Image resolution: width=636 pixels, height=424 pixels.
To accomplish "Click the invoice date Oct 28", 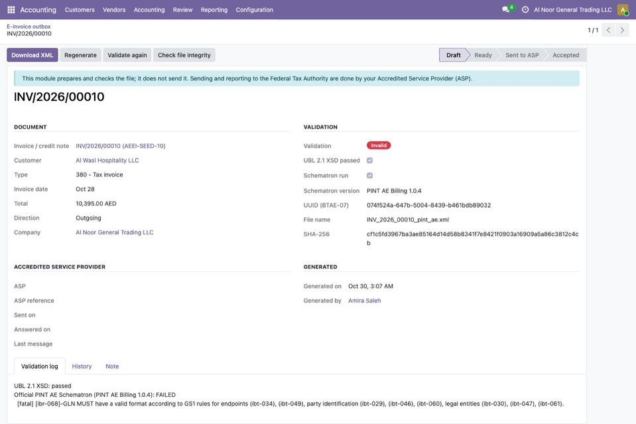I will tap(85, 189).
